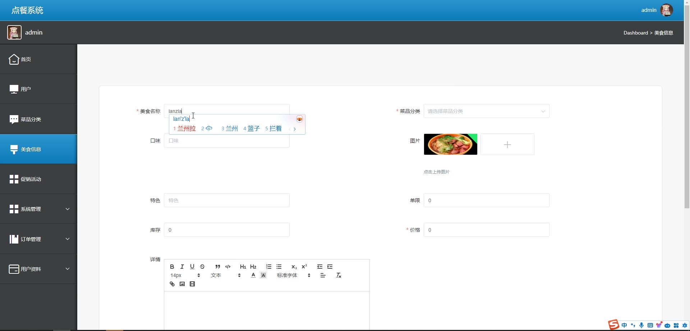Screen dimensions: 690x331
Task: Open the 促销活动 sidebar menu item
Action: pyautogui.click(x=38, y=179)
